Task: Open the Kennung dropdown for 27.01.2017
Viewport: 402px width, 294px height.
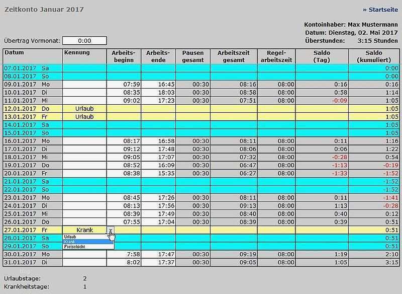Action: pyautogui.click(x=112, y=230)
